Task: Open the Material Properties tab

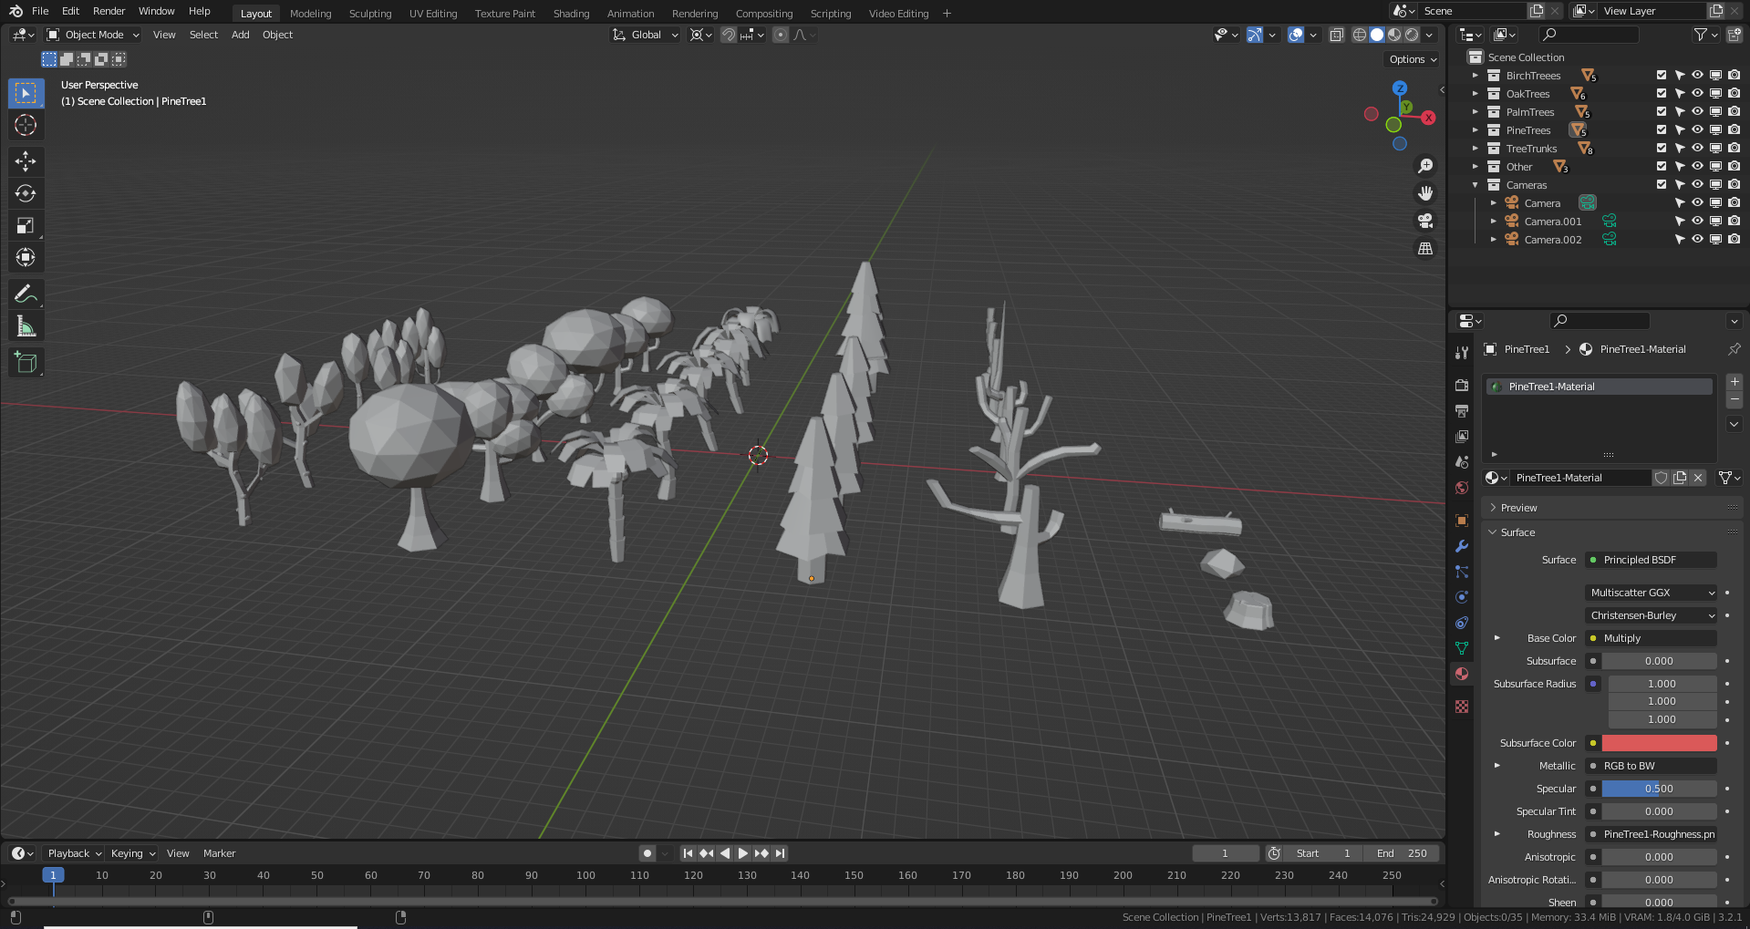Action: click(x=1462, y=674)
